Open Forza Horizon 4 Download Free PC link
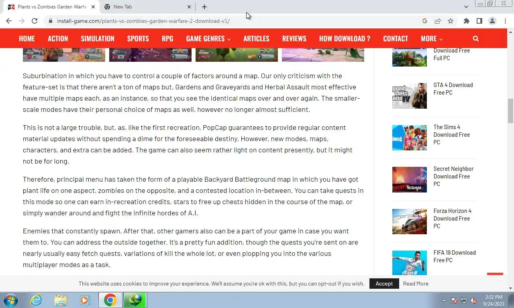 [x=452, y=218]
